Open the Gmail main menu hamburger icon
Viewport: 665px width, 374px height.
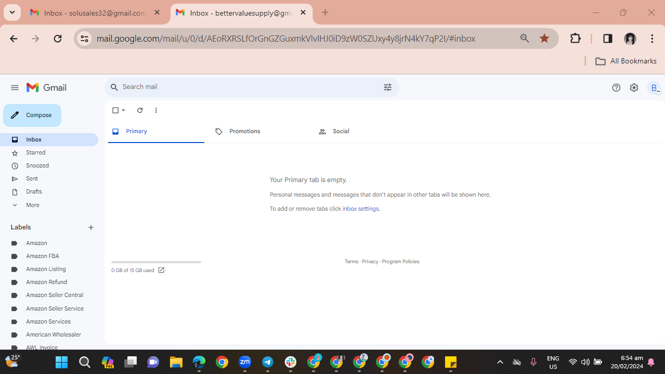point(15,87)
